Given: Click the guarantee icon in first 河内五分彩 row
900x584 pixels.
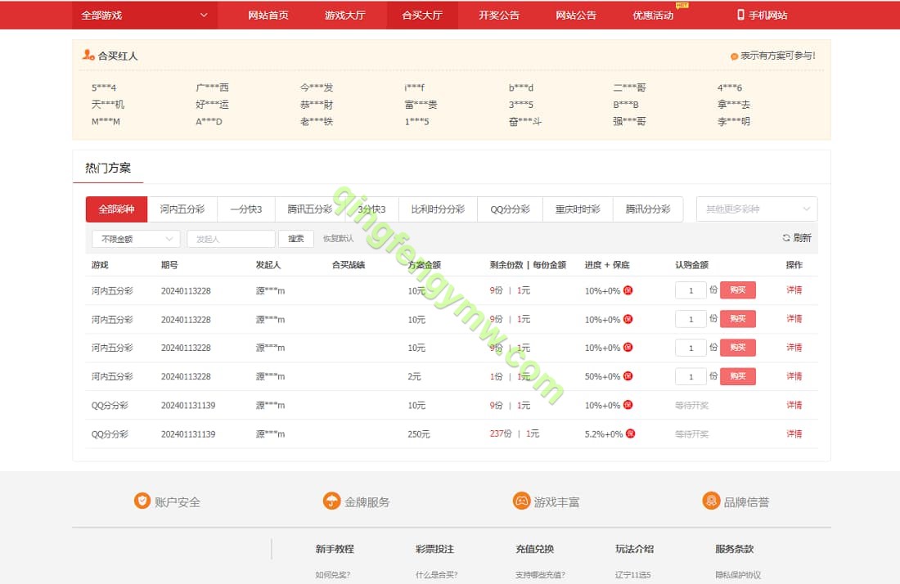Looking at the screenshot, I should (628, 290).
